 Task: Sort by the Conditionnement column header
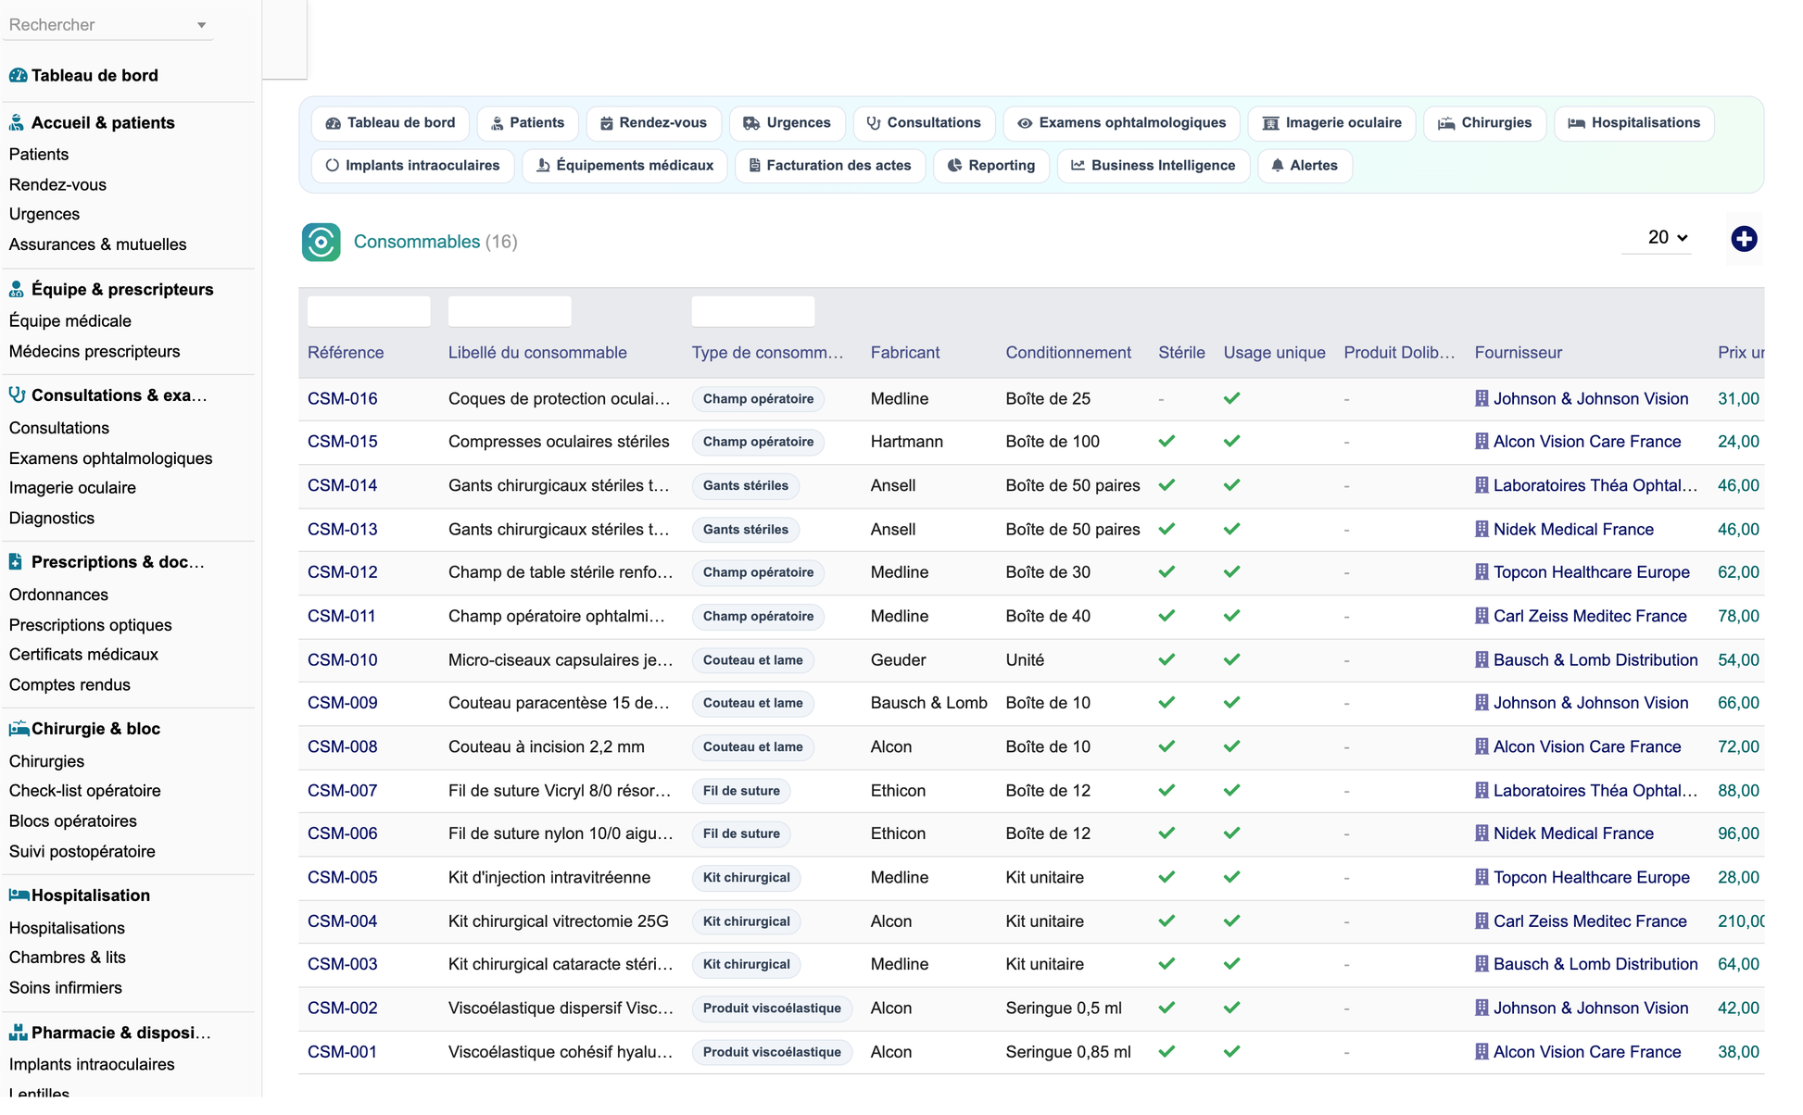point(1068,352)
